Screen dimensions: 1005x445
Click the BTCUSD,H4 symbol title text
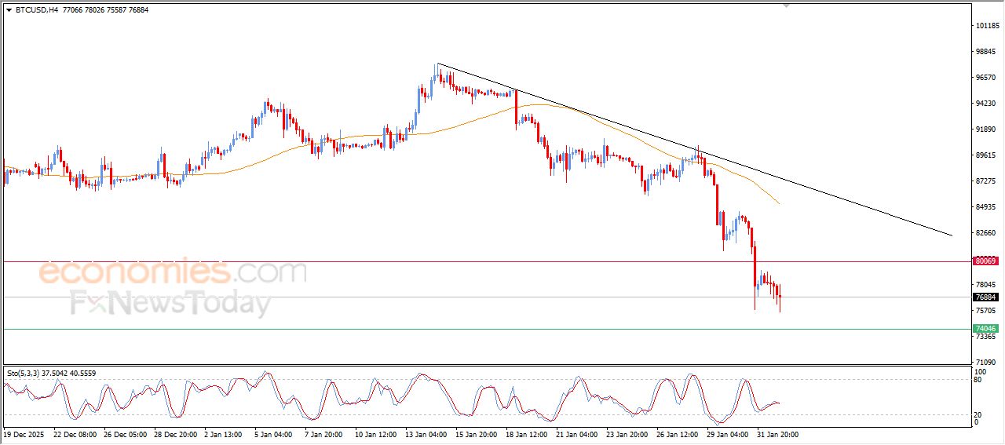[x=36, y=9]
